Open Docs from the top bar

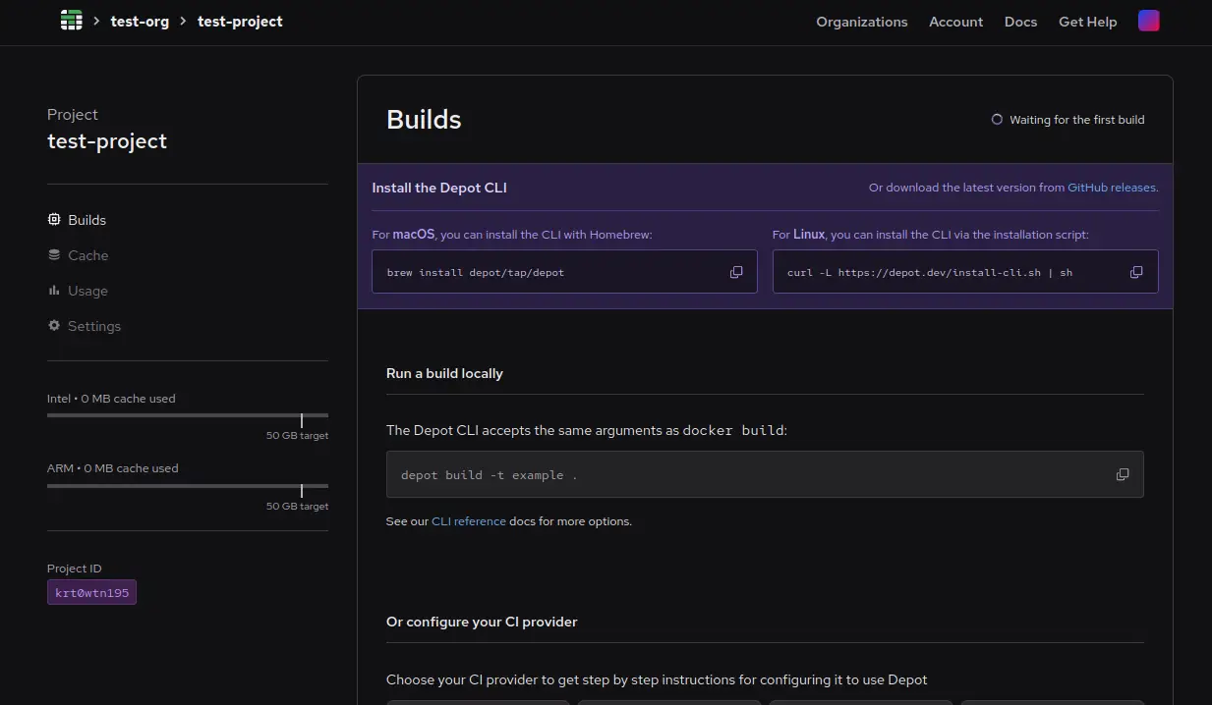(x=1020, y=21)
